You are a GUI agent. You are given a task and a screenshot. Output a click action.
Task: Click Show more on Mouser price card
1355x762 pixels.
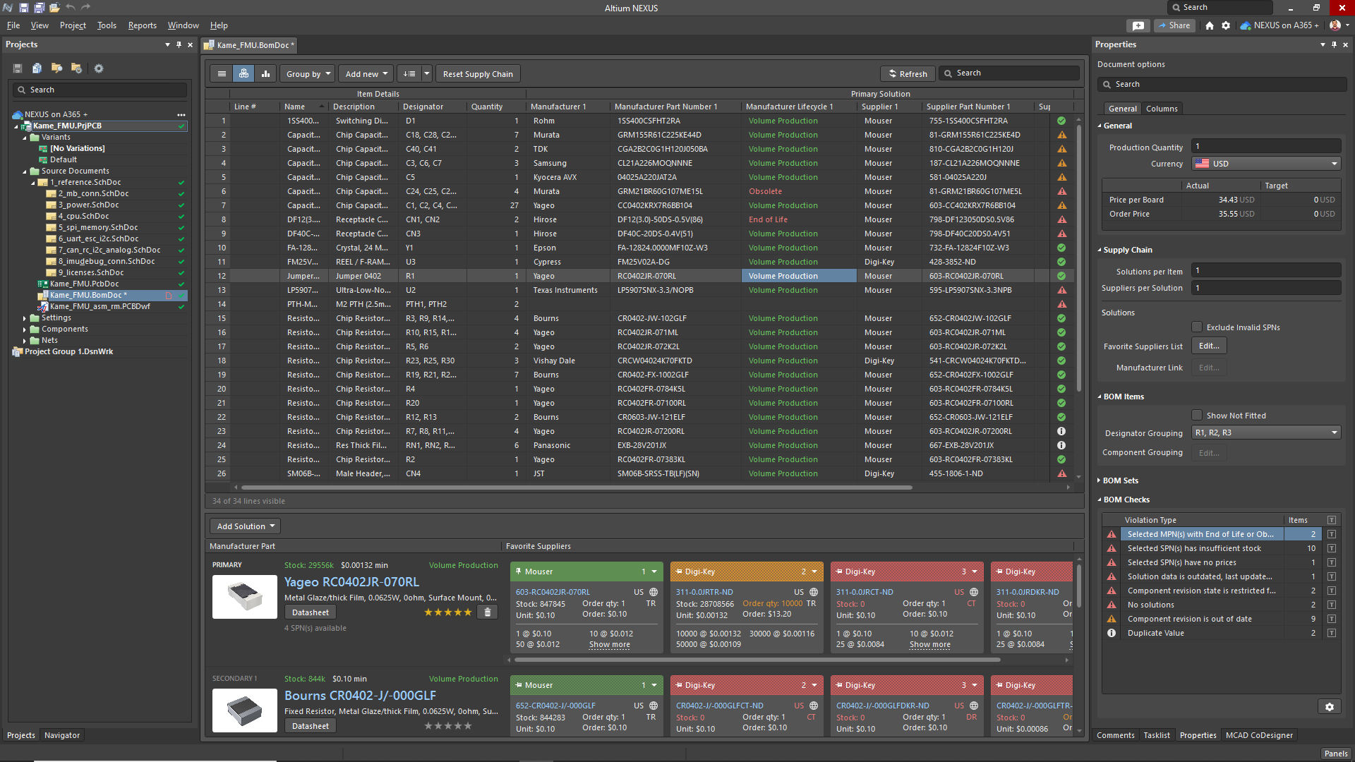610,645
